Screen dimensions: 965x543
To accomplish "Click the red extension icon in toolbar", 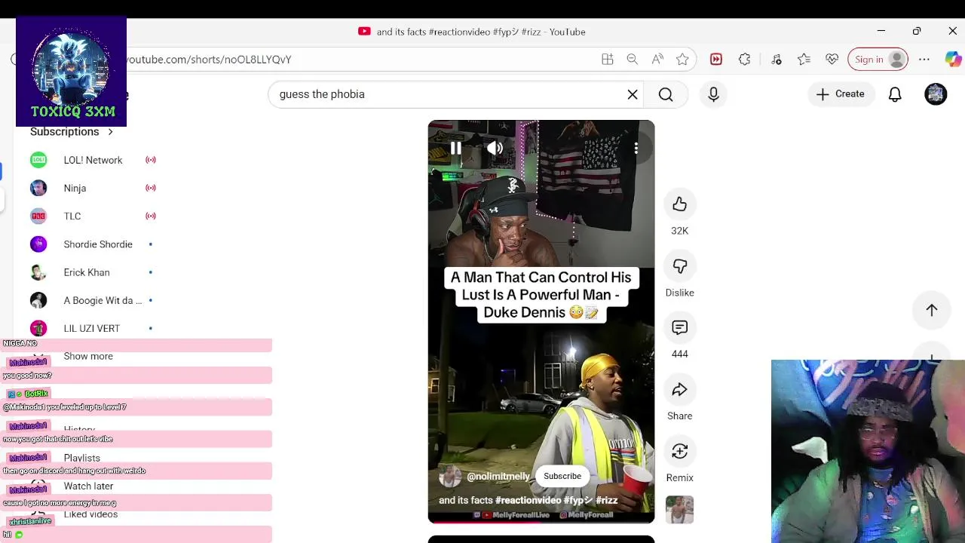I will 716,60.
